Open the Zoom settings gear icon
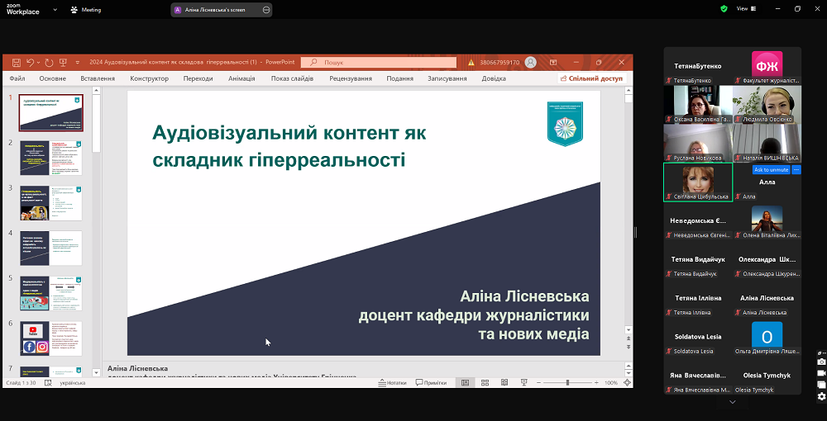The image size is (827, 421). click(820, 397)
